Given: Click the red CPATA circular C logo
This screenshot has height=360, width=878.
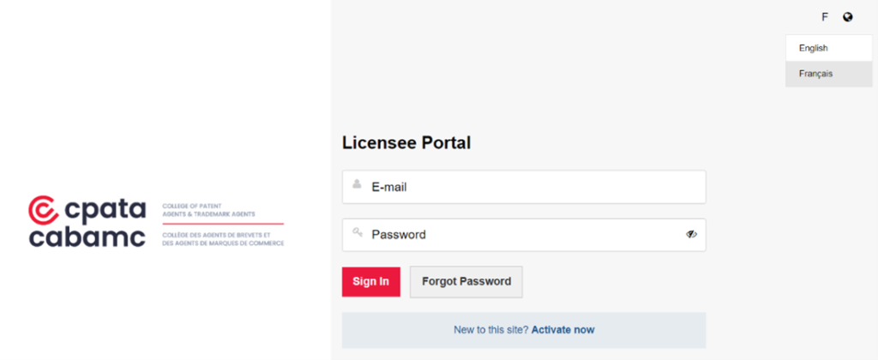Looking at the screenshot, I should click(x=43, y=210).
